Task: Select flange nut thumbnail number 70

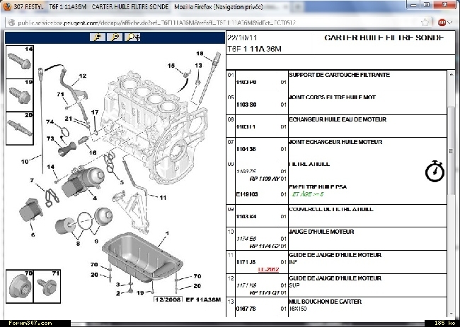Action: tap(20, 286)
